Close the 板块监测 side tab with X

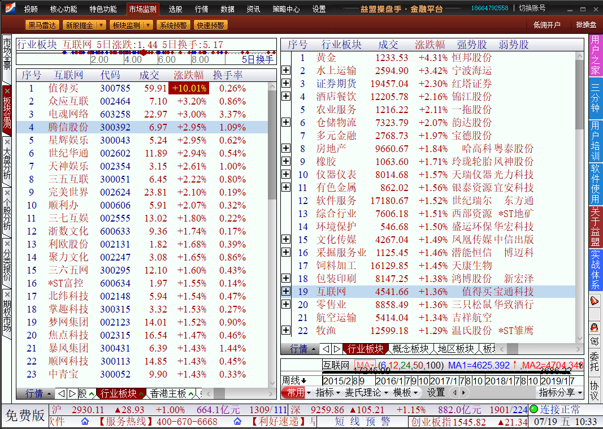pos(7,91)
